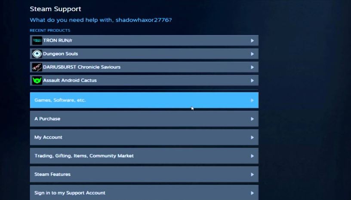351x200 pixels.
Task: Open Dungeon Souls support options
Action: click(x=144, y=54)
